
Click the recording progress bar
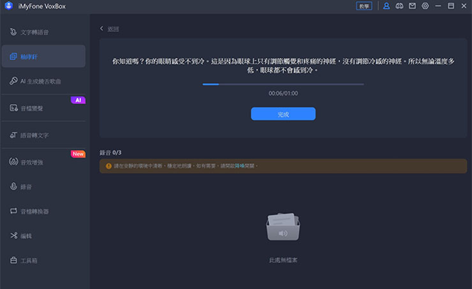coord(283,84)
